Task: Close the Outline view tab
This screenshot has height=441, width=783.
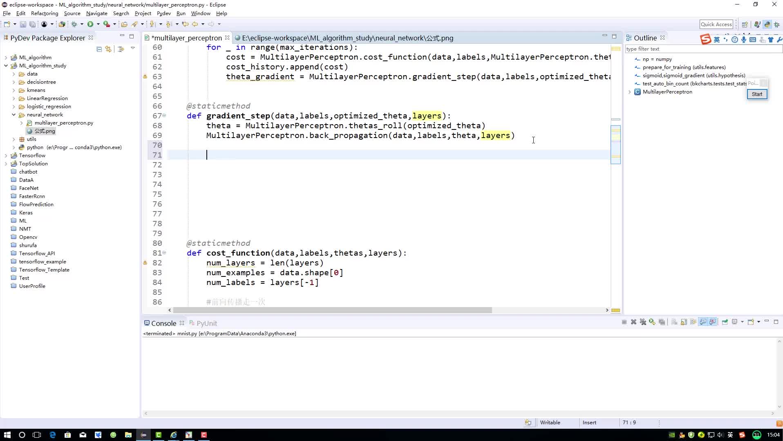Action: (x=662, y=38)
